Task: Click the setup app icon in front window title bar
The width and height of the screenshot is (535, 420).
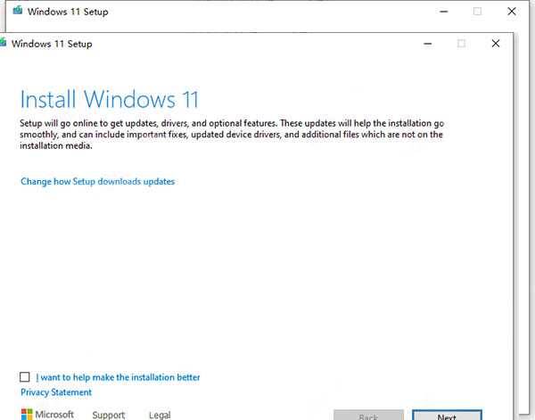Action: pyautogui.click(x=3, y=43)
